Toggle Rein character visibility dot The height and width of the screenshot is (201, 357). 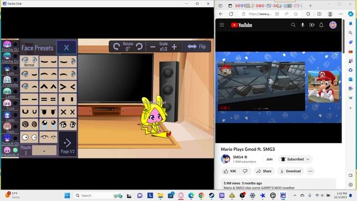(x=16, y=127)
